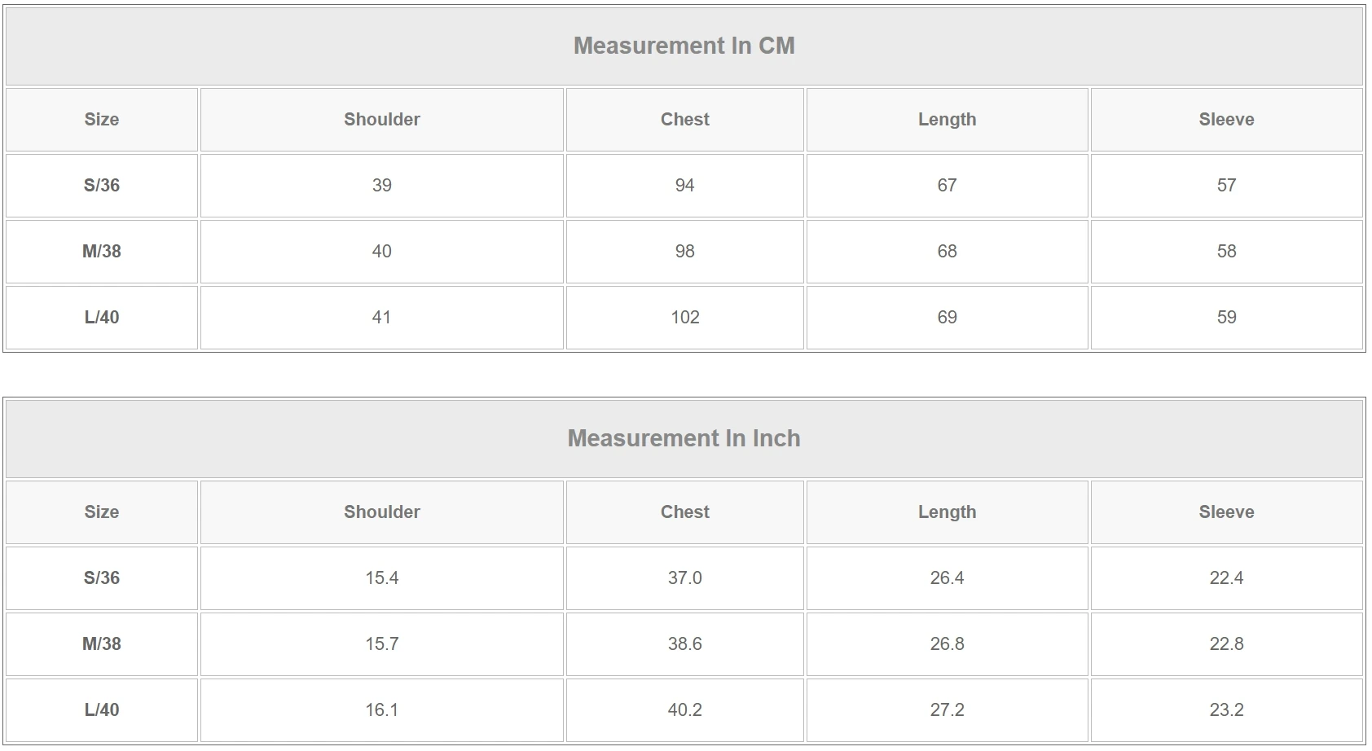Screen dimensions: 1372x751
Task: Click the Measurement In Inch header
Action: [684, 438]
